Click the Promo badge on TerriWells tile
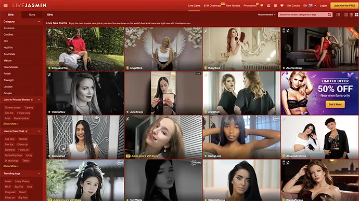 196,163
